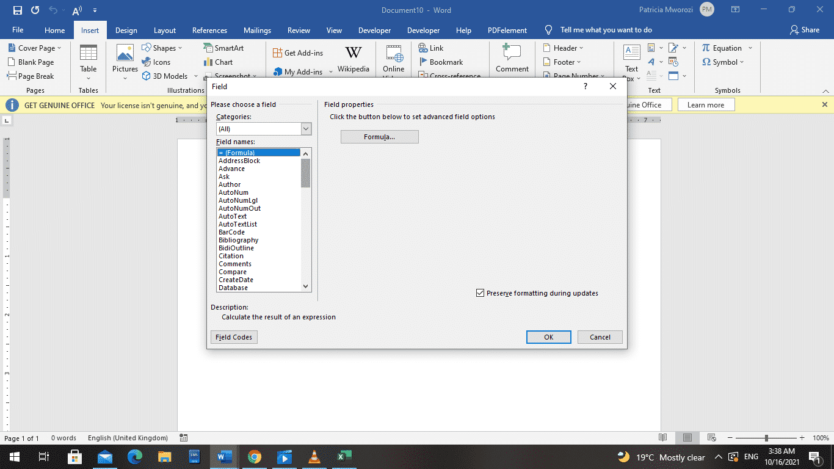Click Tell me what you want to do
This screenshot has width=834, height=469.
(606, 30)
